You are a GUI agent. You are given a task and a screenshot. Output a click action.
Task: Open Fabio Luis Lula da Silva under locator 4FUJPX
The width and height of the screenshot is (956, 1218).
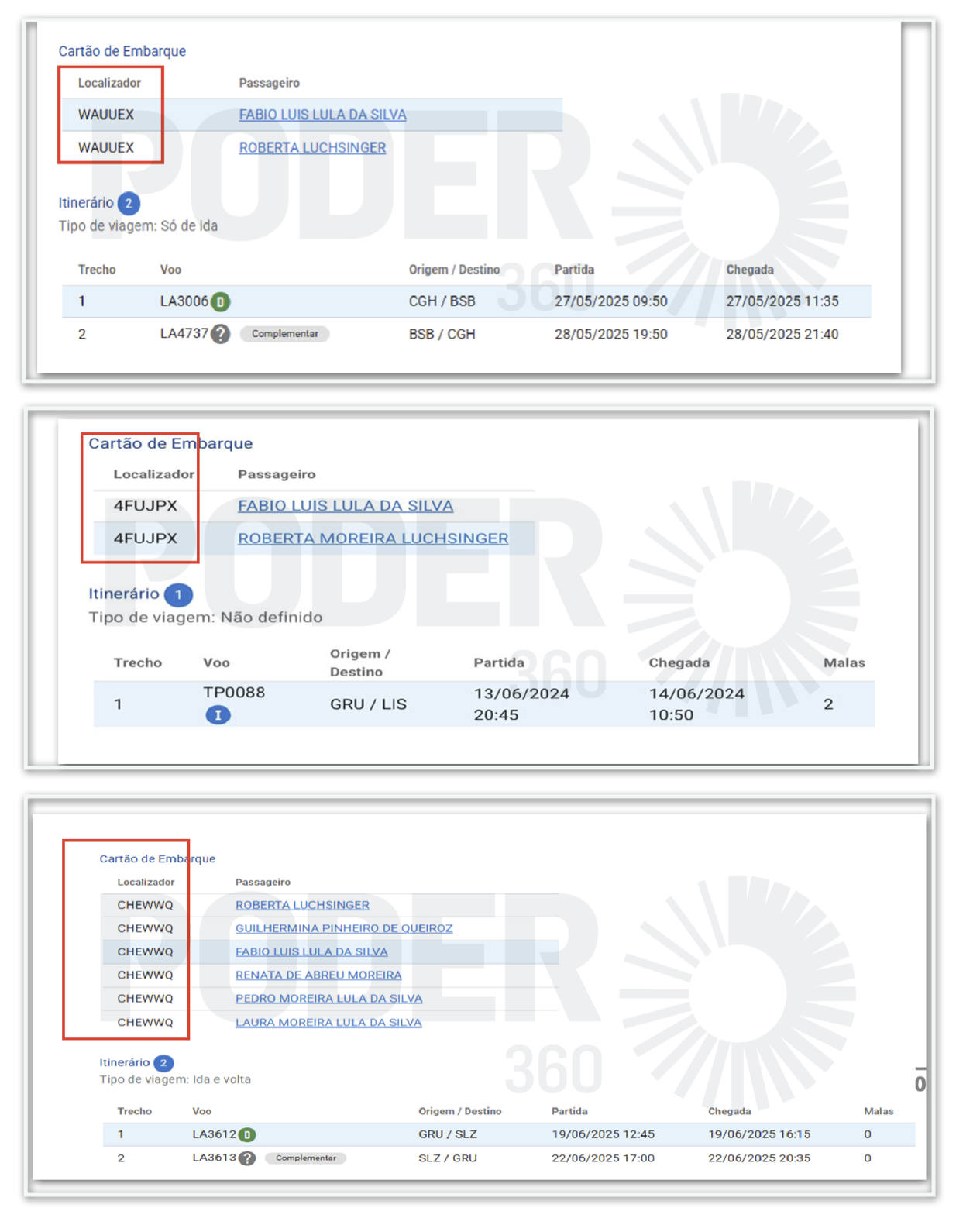[x=345, y=506]
